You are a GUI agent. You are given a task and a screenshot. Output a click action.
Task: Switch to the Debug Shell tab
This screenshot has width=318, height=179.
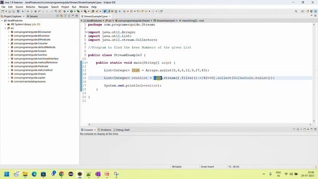coord(121,130)
